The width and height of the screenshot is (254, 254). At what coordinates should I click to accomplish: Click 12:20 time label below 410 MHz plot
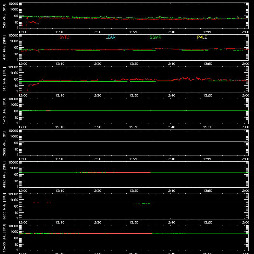pyautogui.click(x=97, y=64)
